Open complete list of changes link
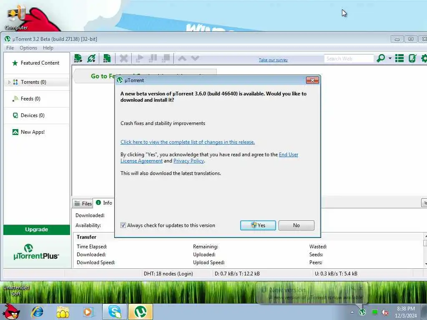Viewport: 427px width, 320px height. click(188, 142)
